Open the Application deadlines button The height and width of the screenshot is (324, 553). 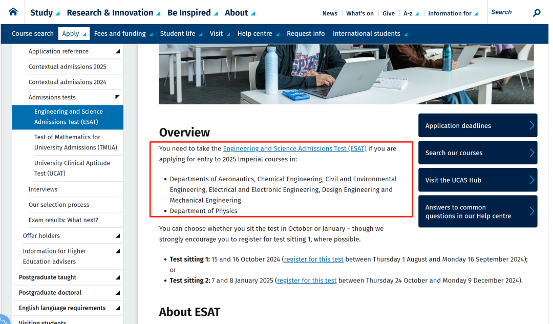tap(478, 125)
